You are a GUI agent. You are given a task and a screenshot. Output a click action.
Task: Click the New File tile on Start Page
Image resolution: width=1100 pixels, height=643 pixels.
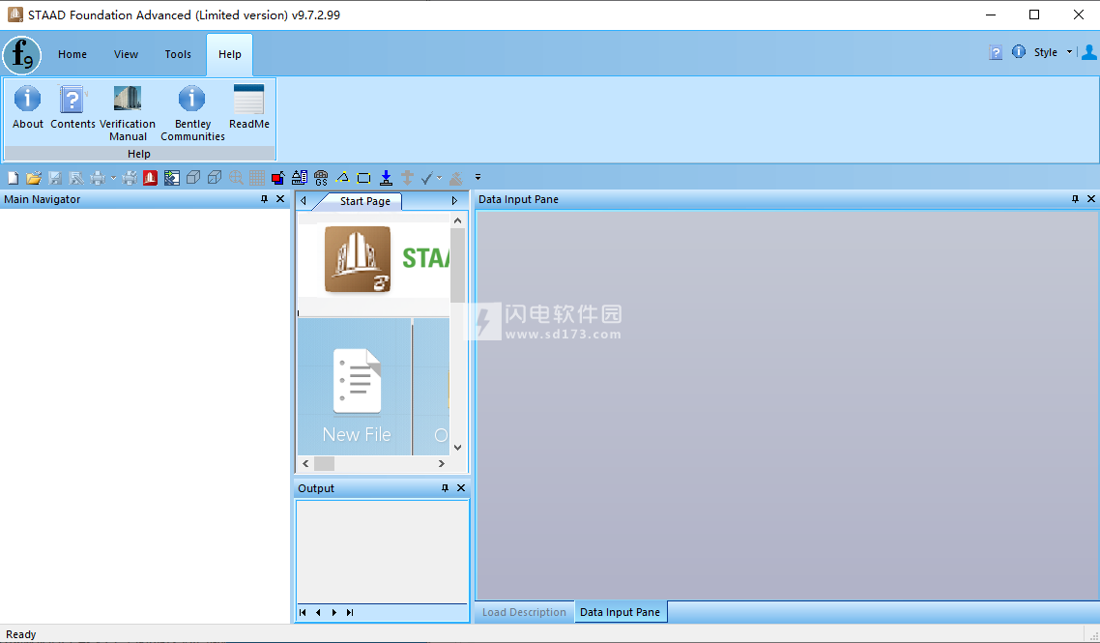coord(355,387)
